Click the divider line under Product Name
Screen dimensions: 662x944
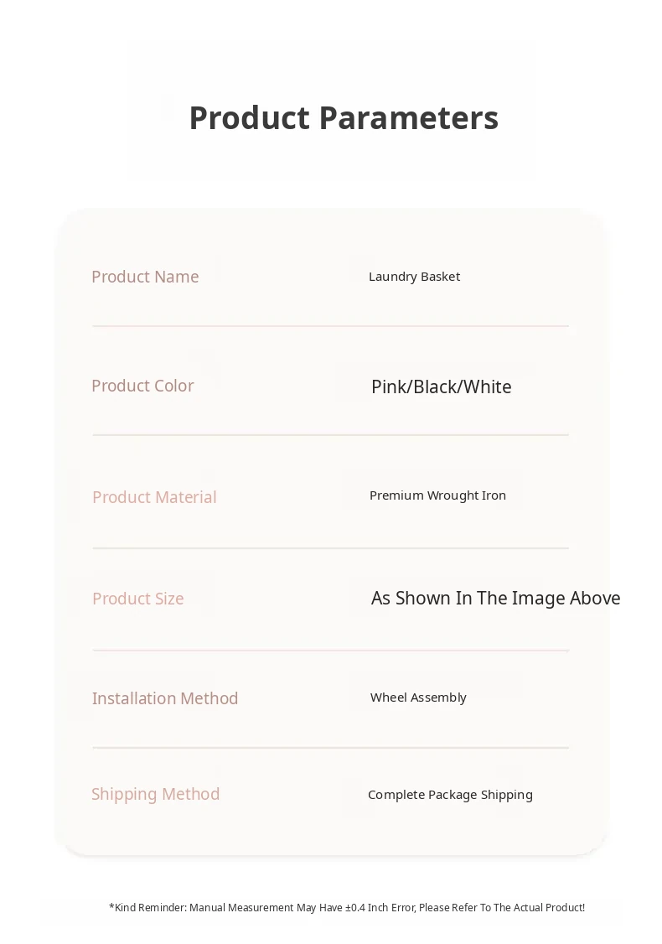[x=330, y=326]
